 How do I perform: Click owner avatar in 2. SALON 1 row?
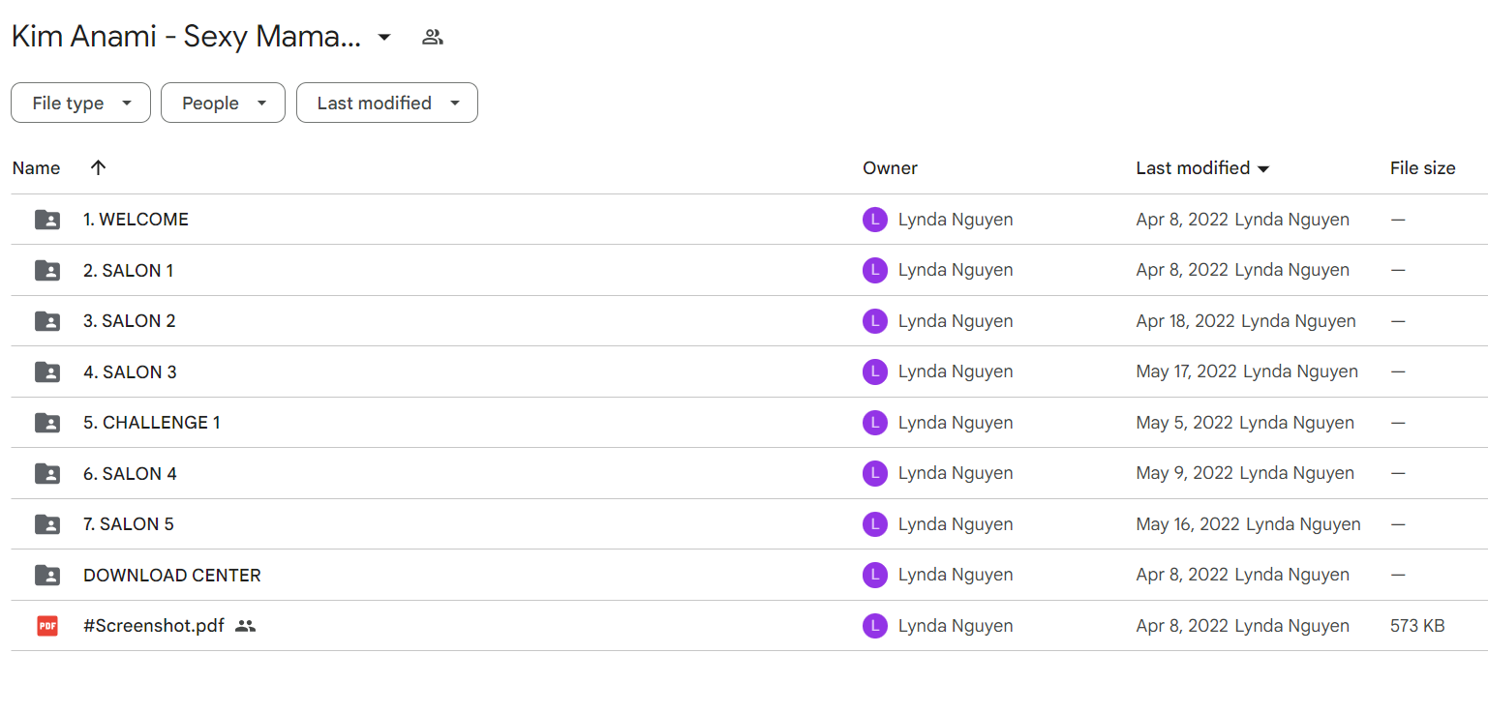point(875,271)
